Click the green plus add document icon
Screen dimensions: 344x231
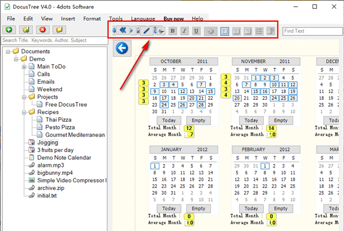point(9,29)
